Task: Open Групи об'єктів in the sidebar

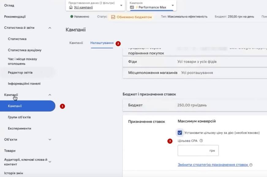Action: [x=19, y=117]
